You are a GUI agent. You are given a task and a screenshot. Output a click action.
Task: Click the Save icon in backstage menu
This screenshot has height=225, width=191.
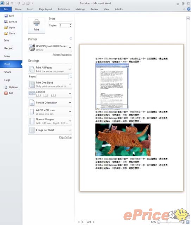tap(6, 16)
